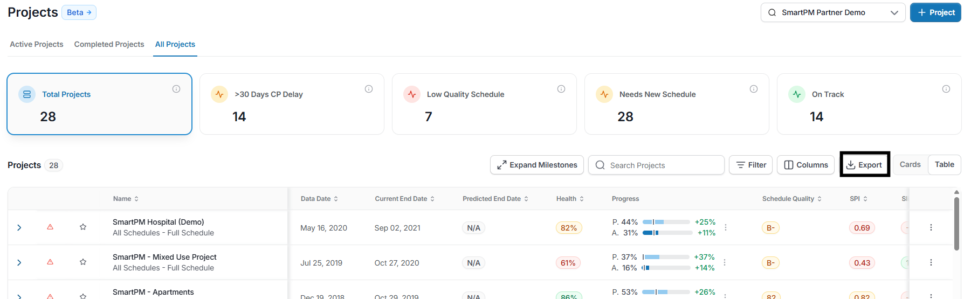Open the Completed Projects tab

tap(109, 44)
